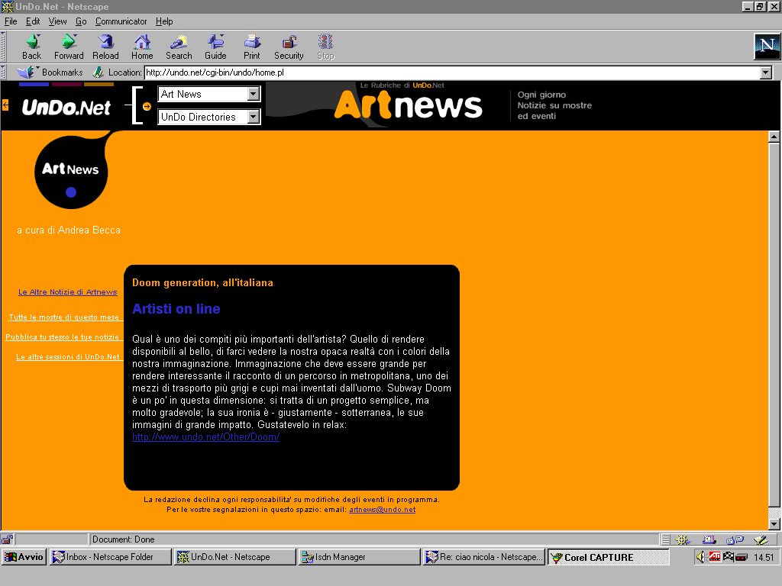782x586 pixels.
Task: Open Discussion groups icon in component bar
Action: [x=735, y=539]
